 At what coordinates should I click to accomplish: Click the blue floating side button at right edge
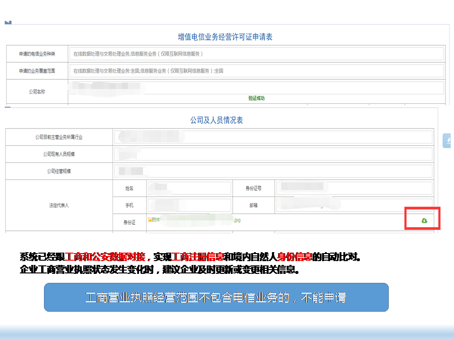(447, 141)
